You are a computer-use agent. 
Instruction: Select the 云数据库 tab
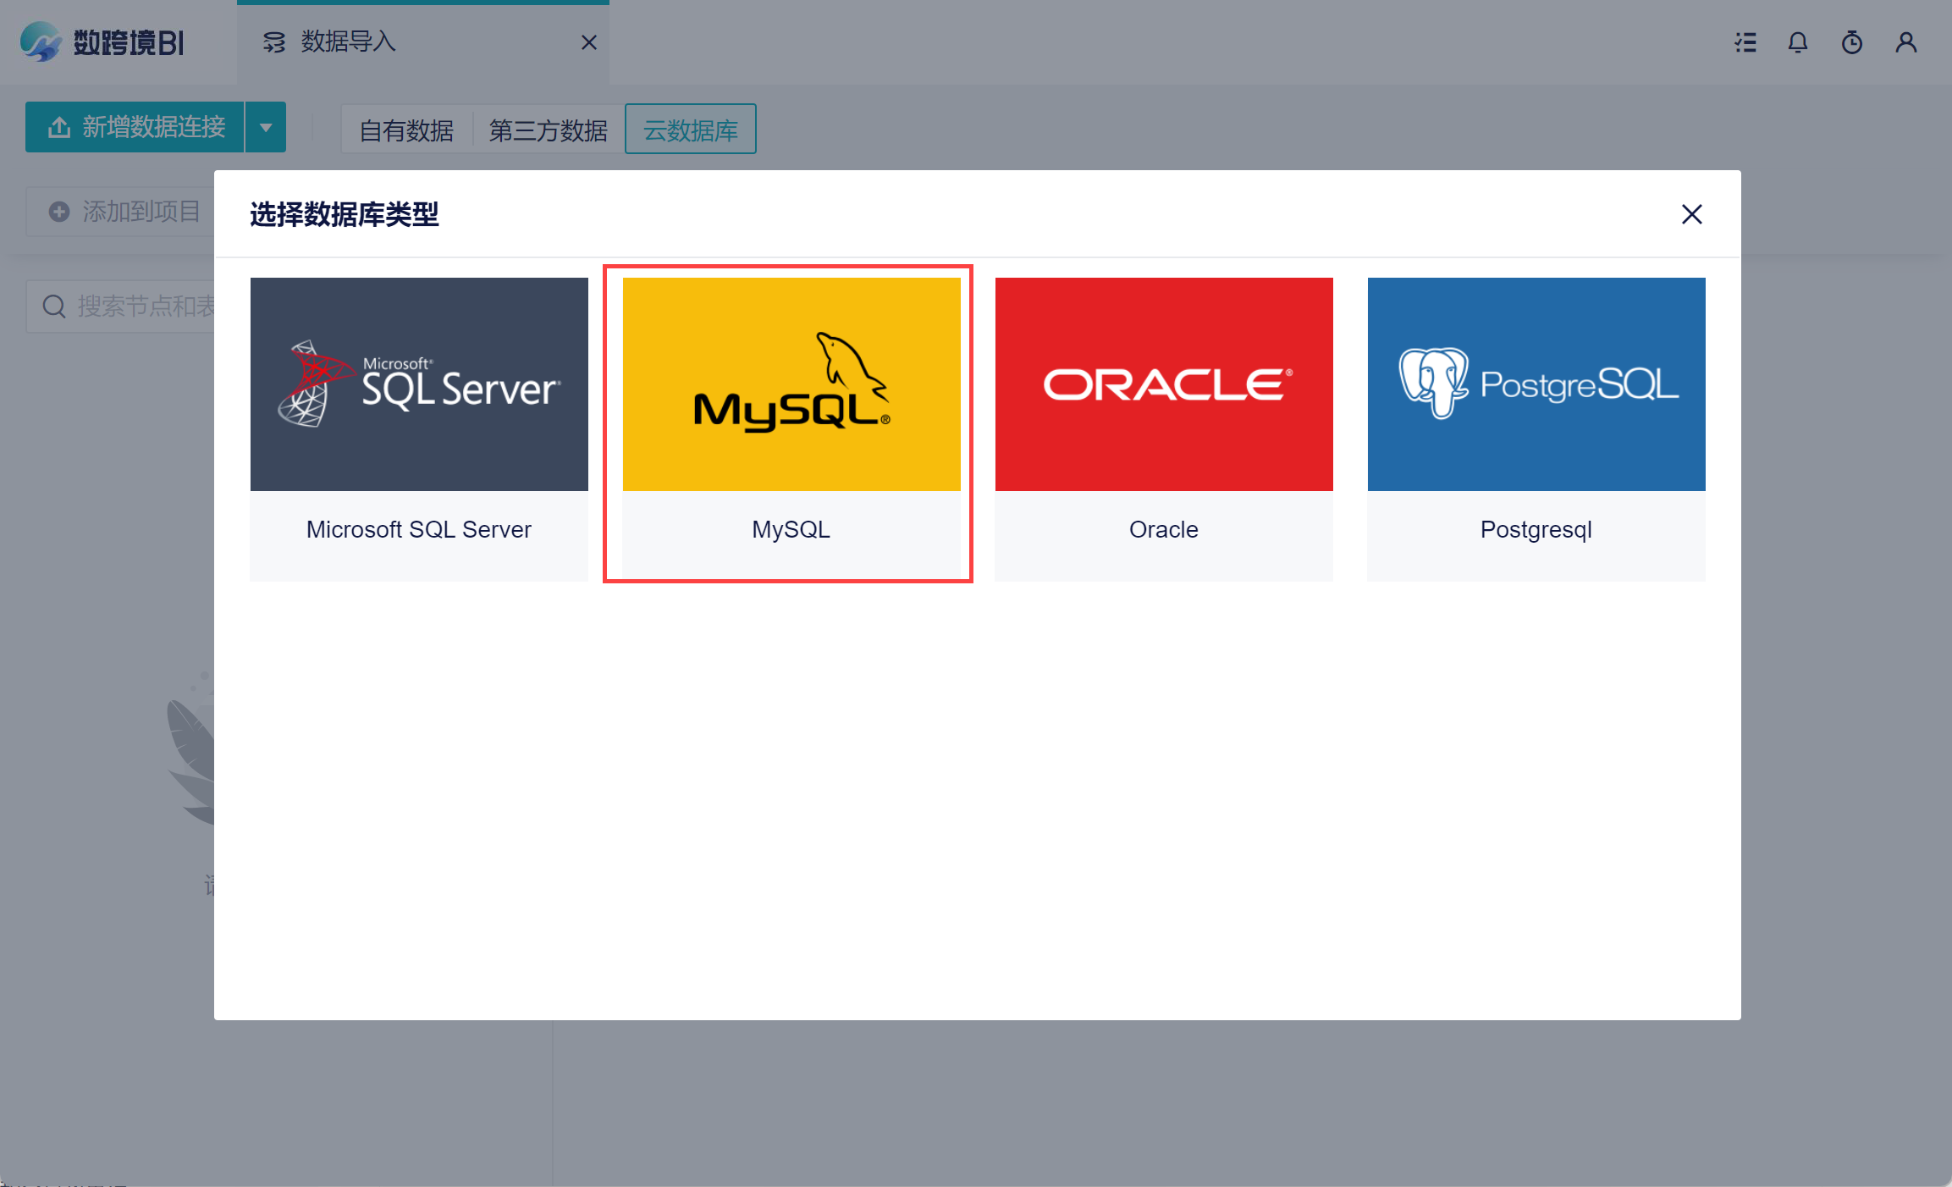pos(690,130)
